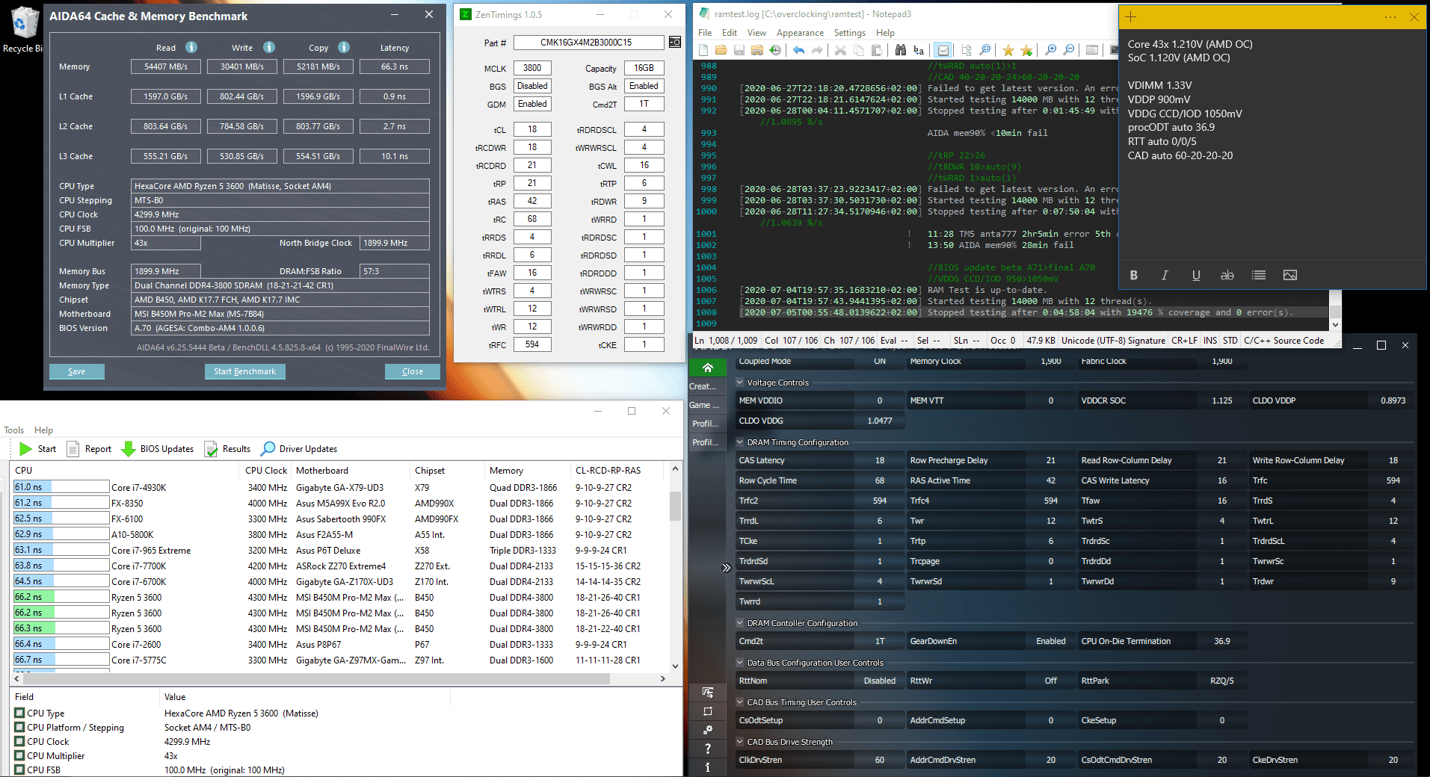Open the Appearance menu in Notepad3
The image size is (1430, 777).
(x=799, y=33)
